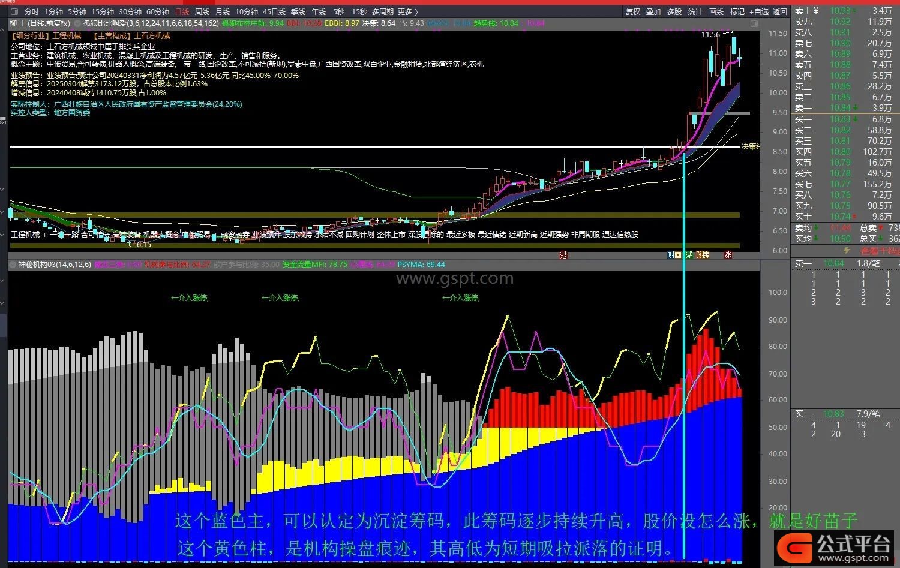Open the 回 event badge
Image resolution: width=900 pixels, height=568 pixels.
tap(677, 255)
